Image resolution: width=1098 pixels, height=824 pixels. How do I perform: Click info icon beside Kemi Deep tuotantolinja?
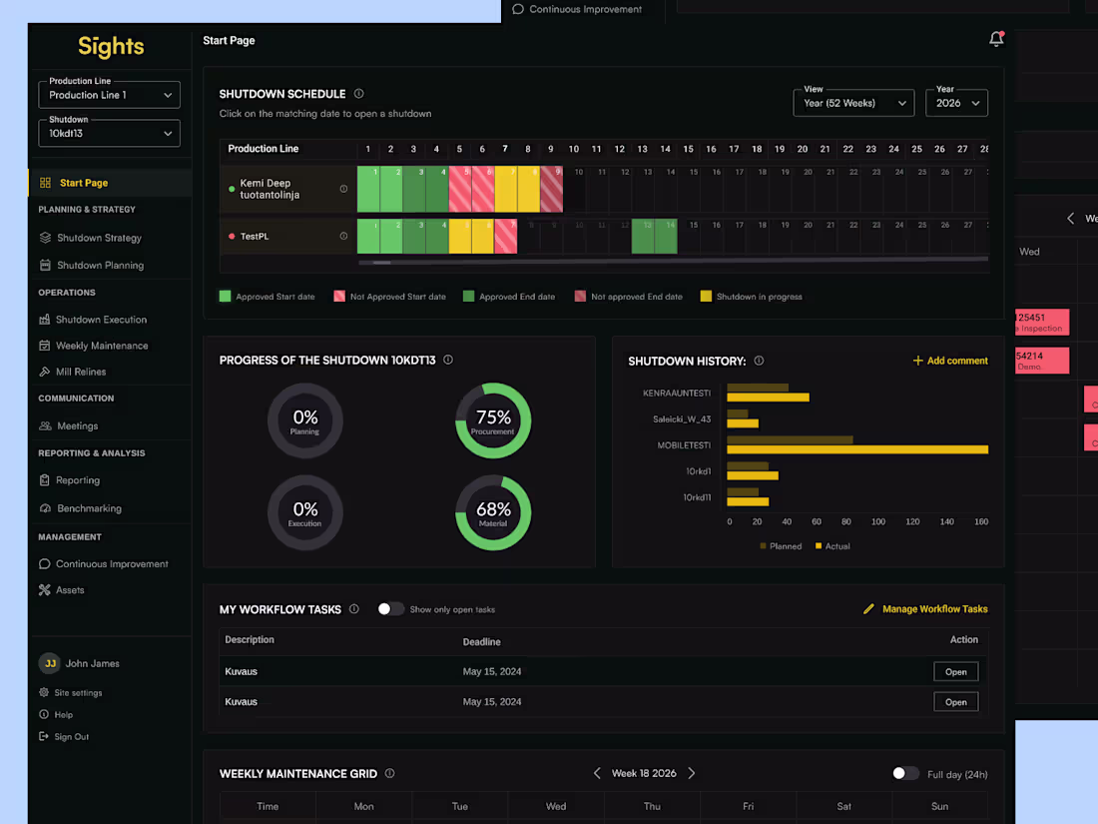[343, 189]
